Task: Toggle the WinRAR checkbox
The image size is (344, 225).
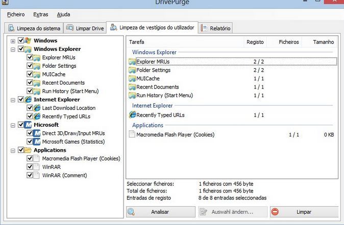Action: click(30, 167)
